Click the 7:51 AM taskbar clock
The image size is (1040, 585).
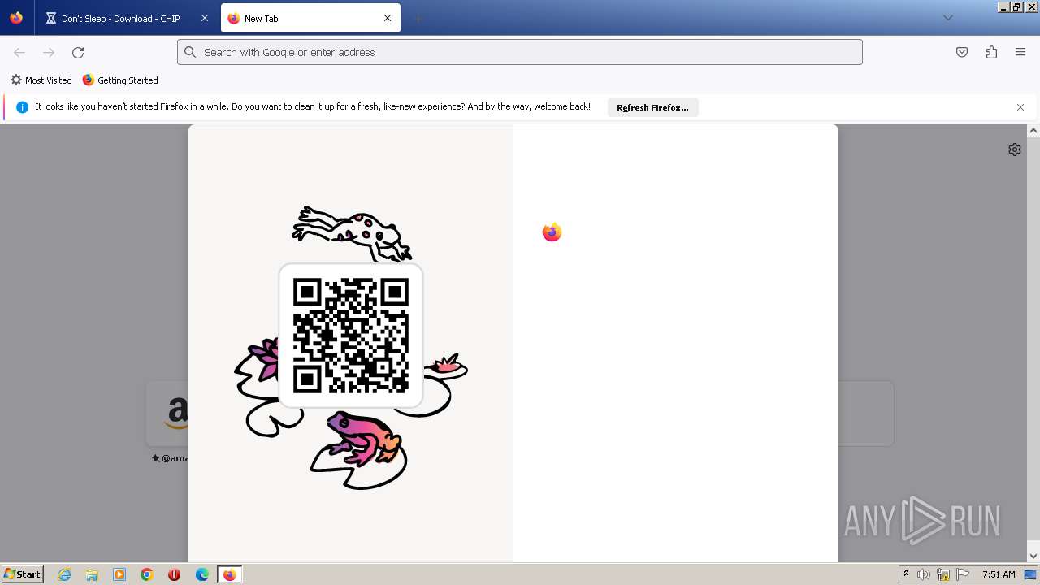[999, 574]
